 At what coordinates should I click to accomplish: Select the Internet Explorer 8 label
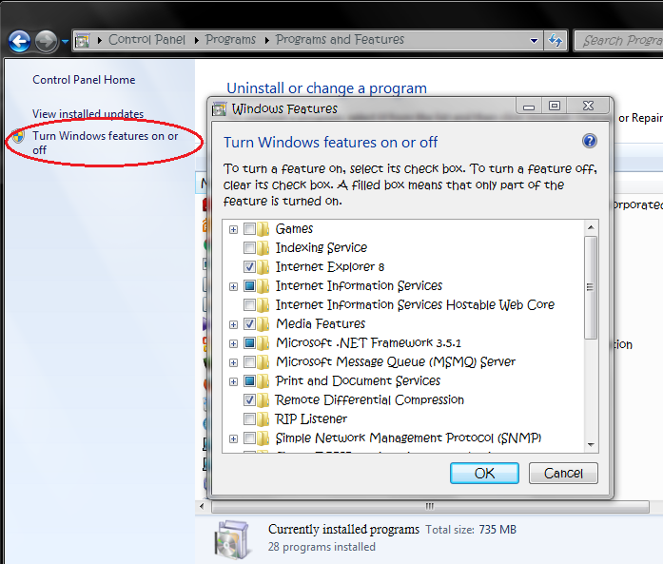[330, 266]
